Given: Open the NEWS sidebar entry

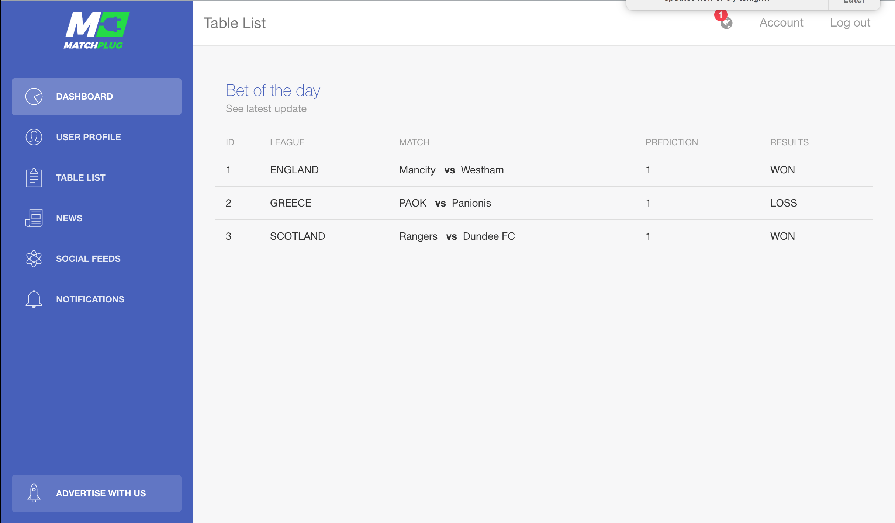Looking at the screenshot, I should click(97, 218).
